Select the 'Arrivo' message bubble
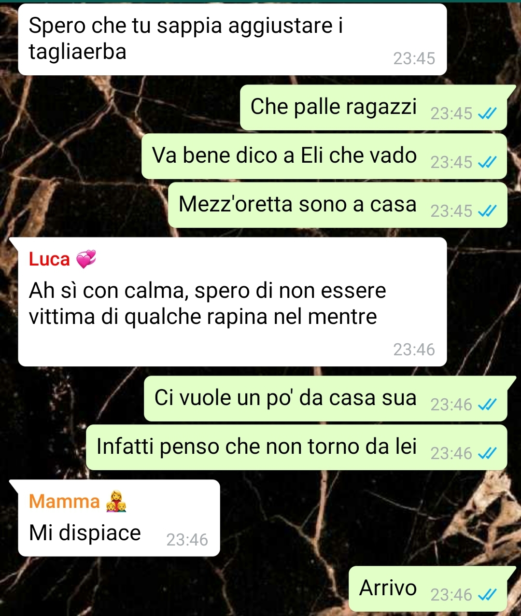This screenshot has width=521, height=616. (x=428, y=589)
